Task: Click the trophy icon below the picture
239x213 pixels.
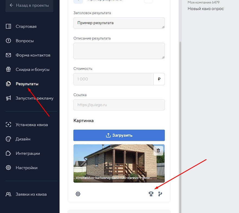Action: (x=151, y=194)
